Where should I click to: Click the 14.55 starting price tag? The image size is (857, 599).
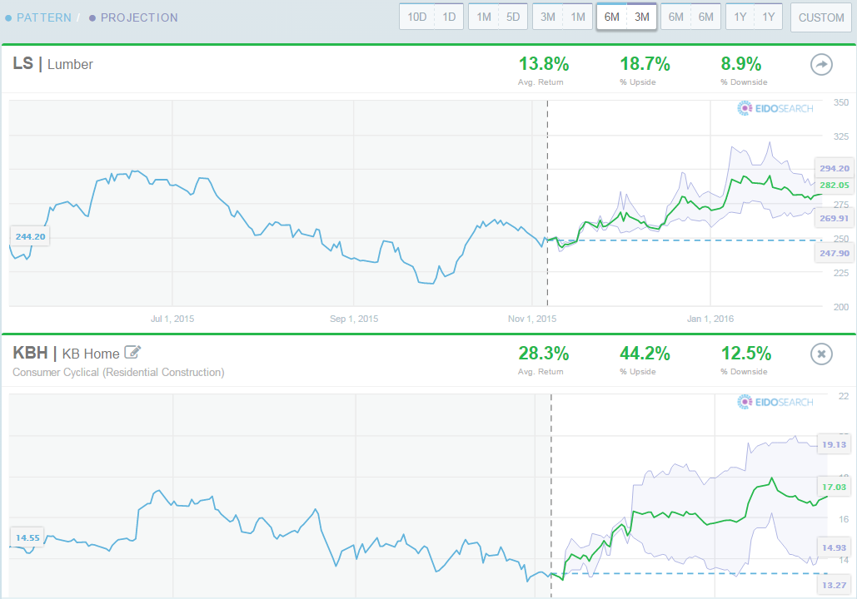pyautogui.click(x=27, y=537)
